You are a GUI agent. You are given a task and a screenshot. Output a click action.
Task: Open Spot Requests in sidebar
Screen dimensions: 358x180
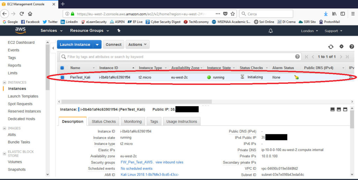20,104
